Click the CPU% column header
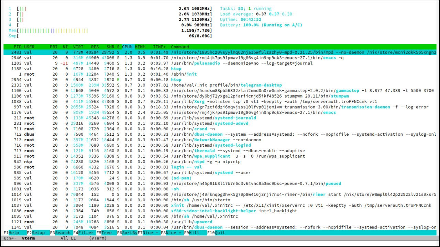The height and width of the screenshot is (247, 440). point(127,47)
